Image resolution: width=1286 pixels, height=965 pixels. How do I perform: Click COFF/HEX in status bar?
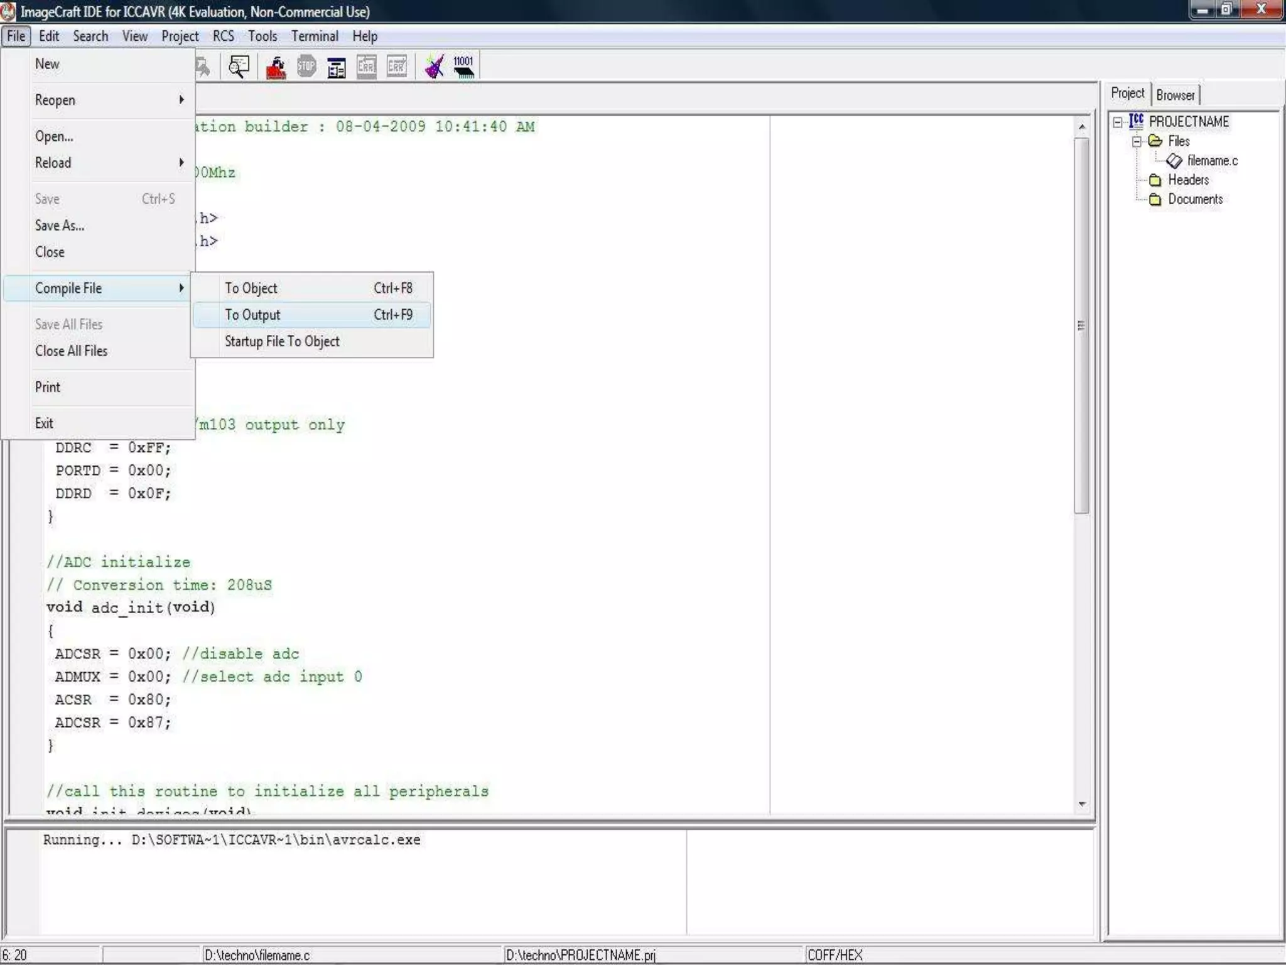coord(835,956)
